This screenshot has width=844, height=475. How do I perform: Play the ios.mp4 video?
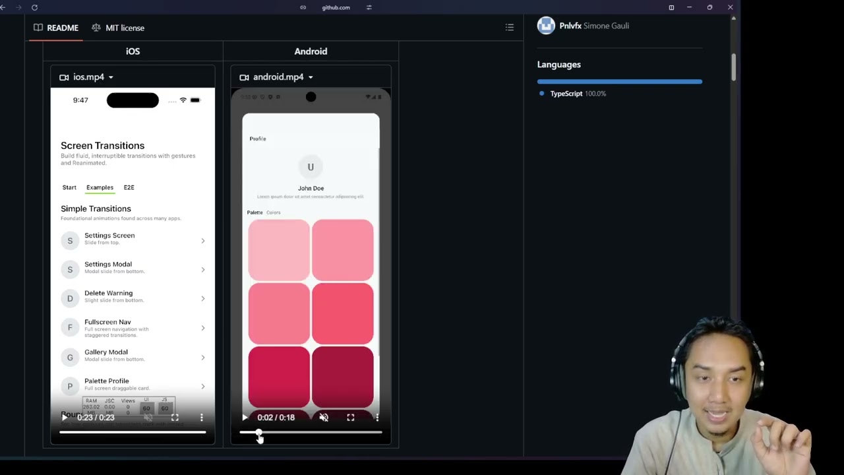click(x=65, y=417)
